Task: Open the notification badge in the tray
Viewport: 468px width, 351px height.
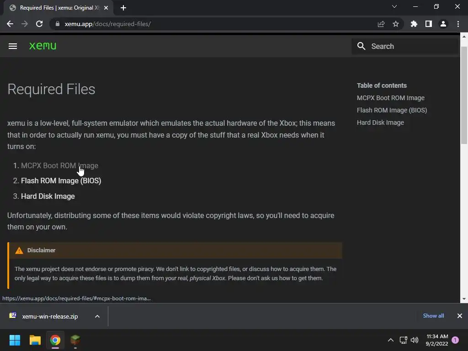Action: point(455,340)
